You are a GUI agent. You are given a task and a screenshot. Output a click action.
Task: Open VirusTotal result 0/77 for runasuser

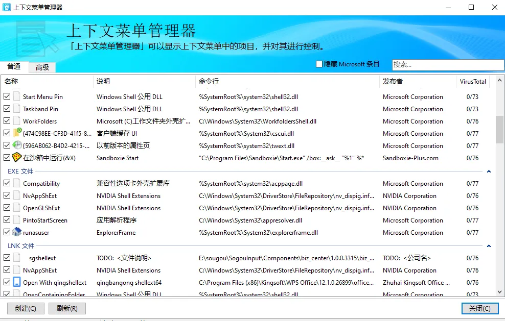pyautogui.click(x=472, y=233)
